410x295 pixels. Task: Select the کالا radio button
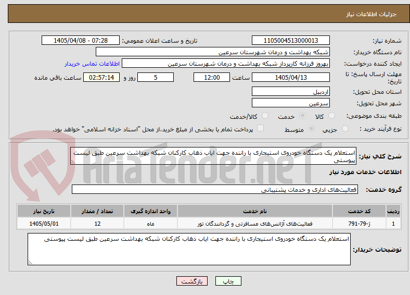pyautogui.click(x=331, y=116)
